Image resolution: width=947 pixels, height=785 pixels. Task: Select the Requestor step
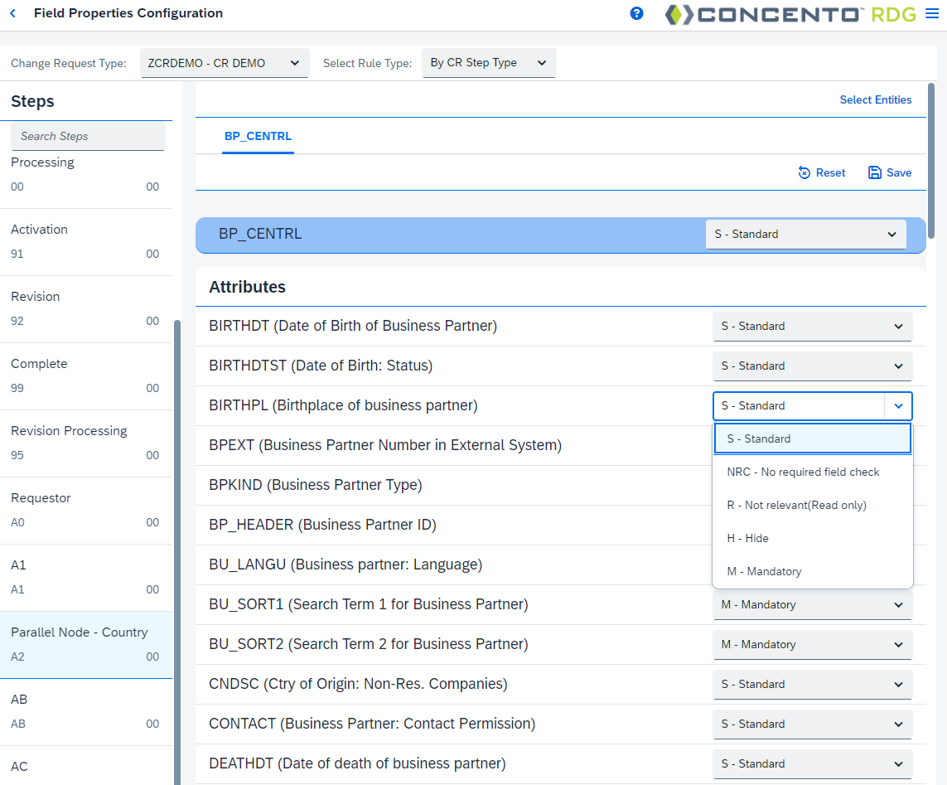click(86, 510)
